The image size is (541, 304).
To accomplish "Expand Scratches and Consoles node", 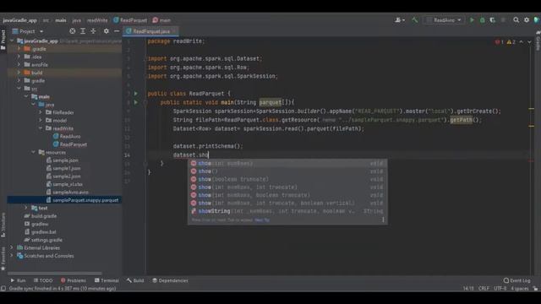I will (x=12, y=256).
